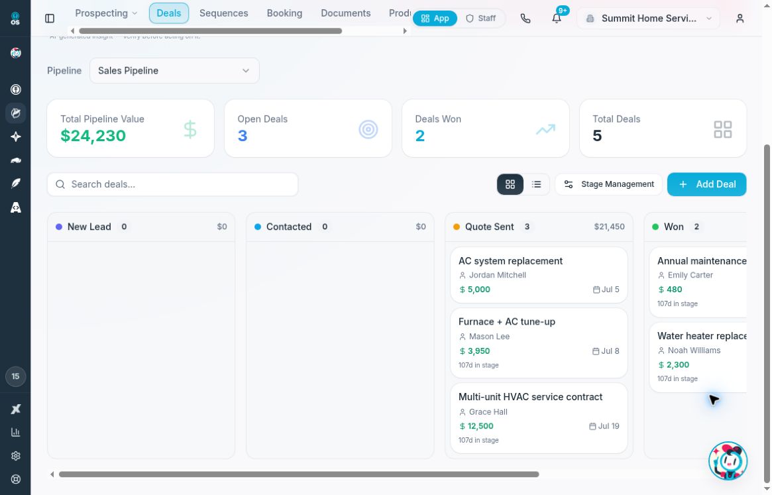Focus the Search deals field
This screenshot has width=772, height=495.
point(172,184)
